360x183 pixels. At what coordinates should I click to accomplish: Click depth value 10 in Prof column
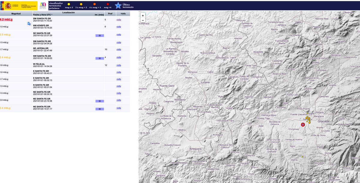click(106, 49)
